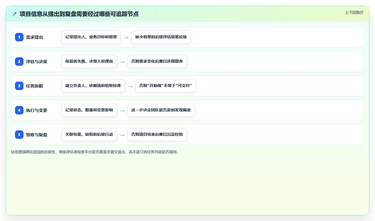Click the 执行与变更 step label
The height and width of the screenshot is (221, 375).
point(37,110)
